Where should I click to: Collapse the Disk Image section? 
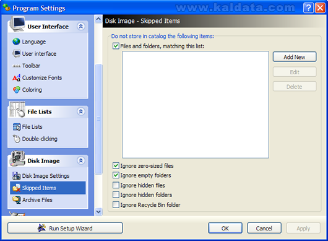(80, 160)
